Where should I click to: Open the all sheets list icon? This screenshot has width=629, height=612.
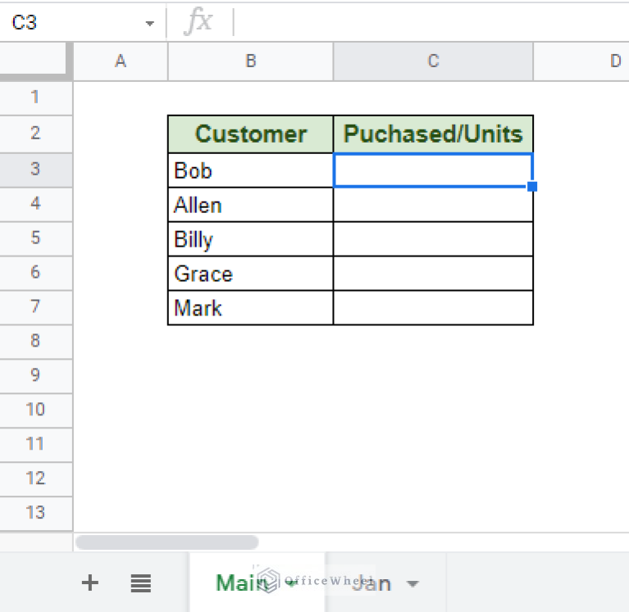[141, 583]
